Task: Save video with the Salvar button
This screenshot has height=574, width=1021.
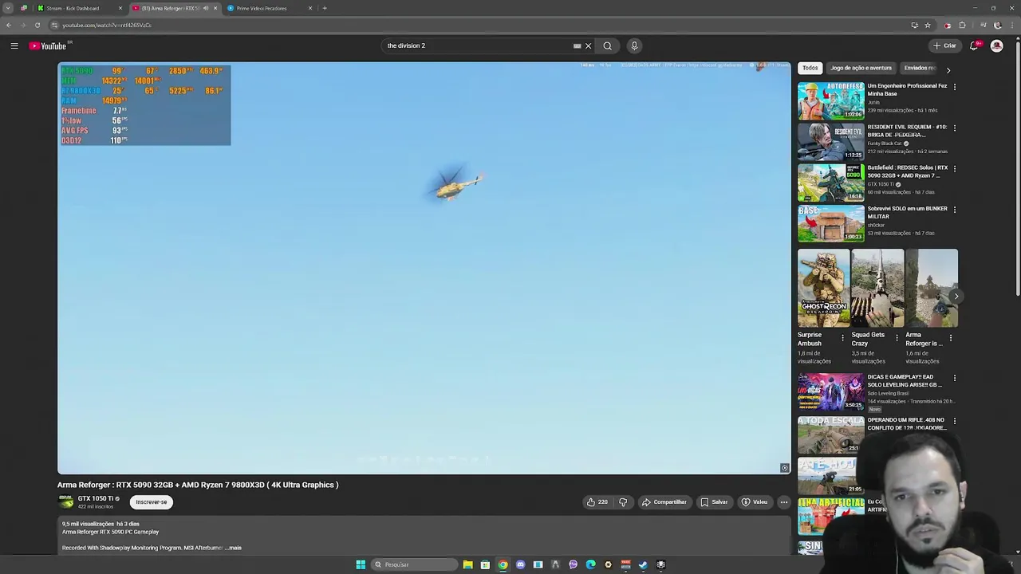Action: pyautogui.click(x=714, y=502)
